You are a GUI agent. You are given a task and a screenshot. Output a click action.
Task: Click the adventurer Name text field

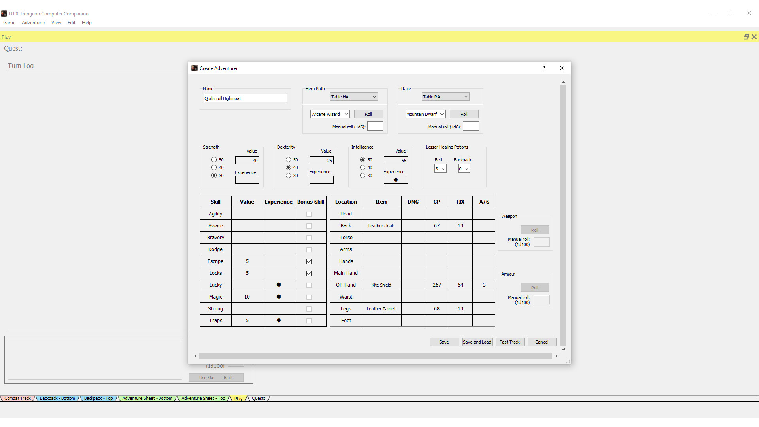point(245,98)
